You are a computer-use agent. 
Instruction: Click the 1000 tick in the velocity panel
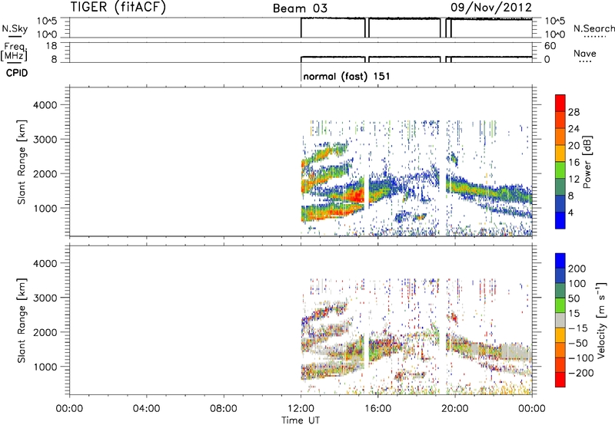45,367
